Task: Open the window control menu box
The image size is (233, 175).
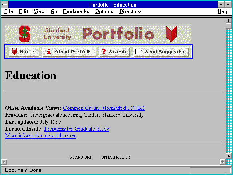Action: pos(5,5)
